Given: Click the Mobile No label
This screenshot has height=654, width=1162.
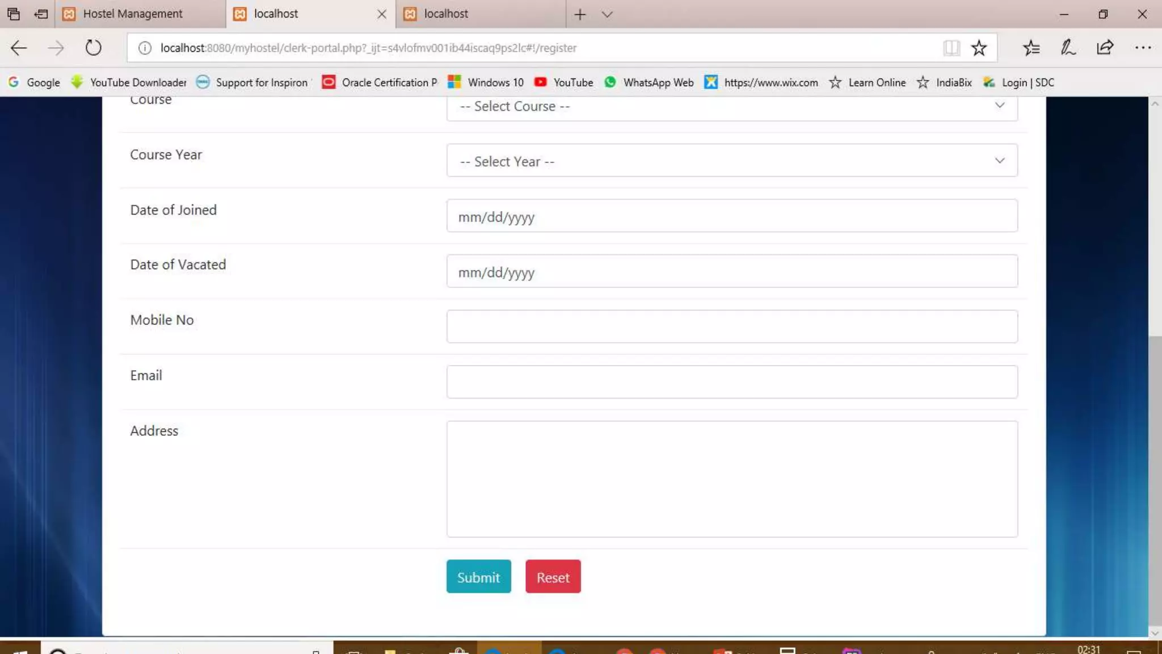Looking at the screenshot, I should tap(162, 320).
